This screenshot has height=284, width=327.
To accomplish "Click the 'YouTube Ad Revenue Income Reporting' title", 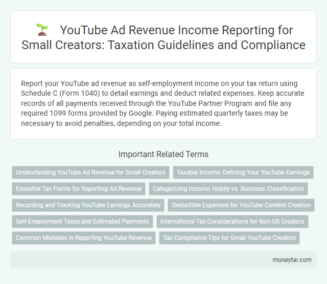I will coord(163,37).
